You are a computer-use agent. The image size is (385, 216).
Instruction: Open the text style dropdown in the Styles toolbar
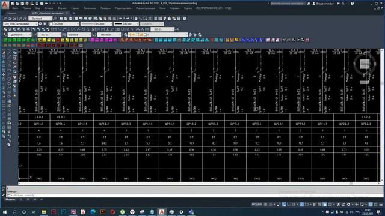[x=20, y=35]
